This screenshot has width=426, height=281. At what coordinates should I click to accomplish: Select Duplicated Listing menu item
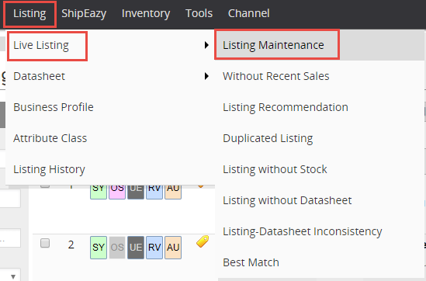tap(268, 138)
